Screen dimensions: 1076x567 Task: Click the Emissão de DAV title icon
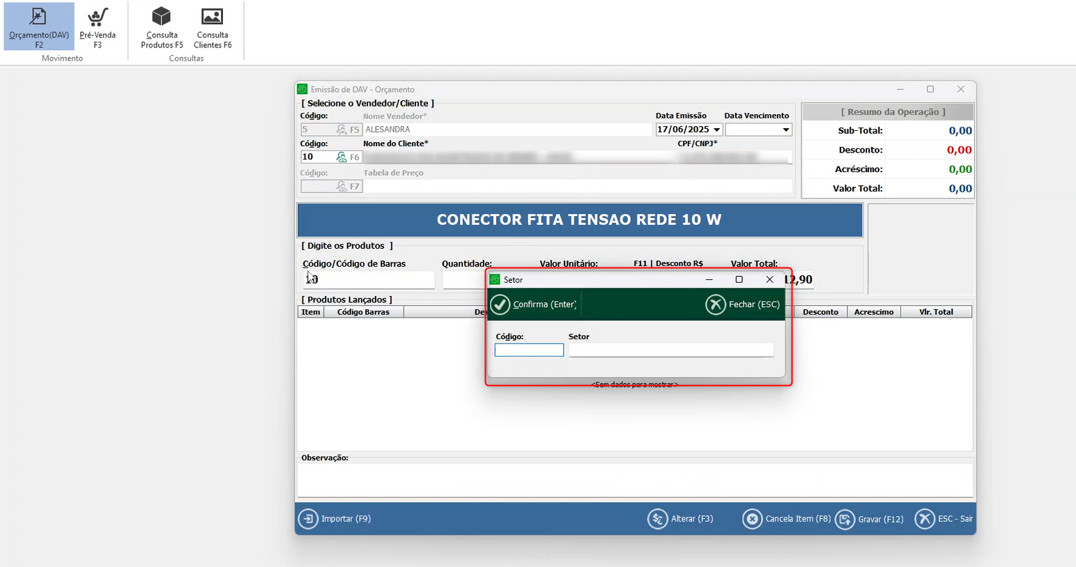coord(302,89)
